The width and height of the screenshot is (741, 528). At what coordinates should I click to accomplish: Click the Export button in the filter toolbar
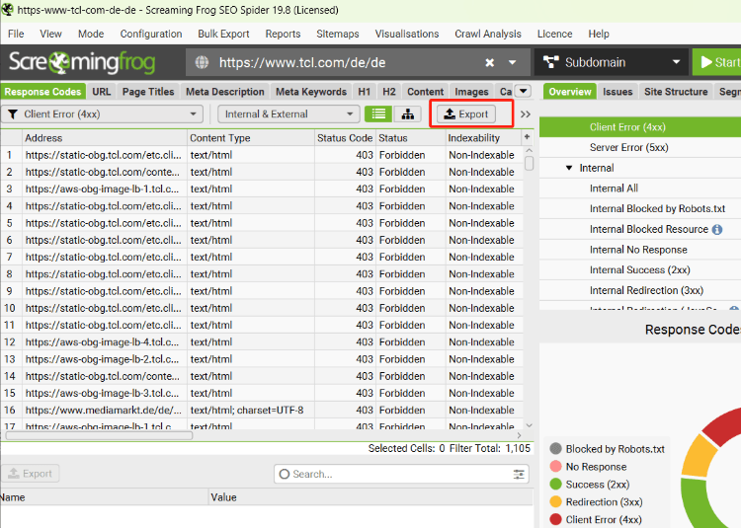click(467, 114)
